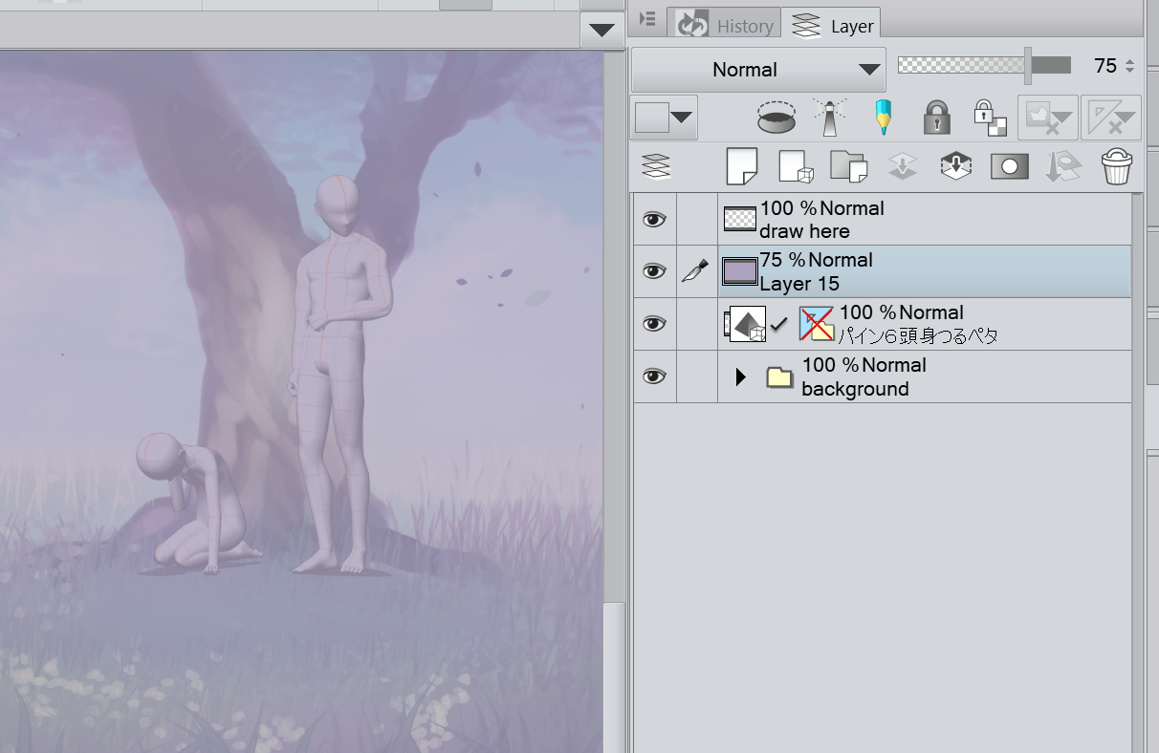Image resolution: width=1159 pixels, height=753 pixels.
Task: Click the canvas vertical scrollbar
Action: pyautogui.click(x=614, y=678)
